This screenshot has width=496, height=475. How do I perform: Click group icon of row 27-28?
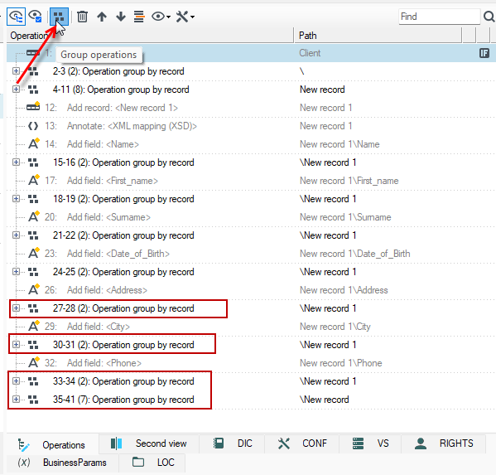coord(33,308)
